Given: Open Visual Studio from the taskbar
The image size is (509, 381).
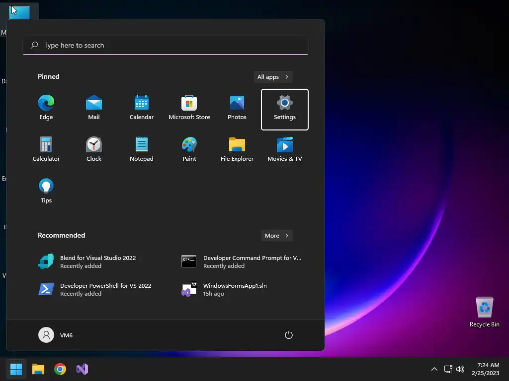Looking at the screenshot, I should click(x=82, y=369).
